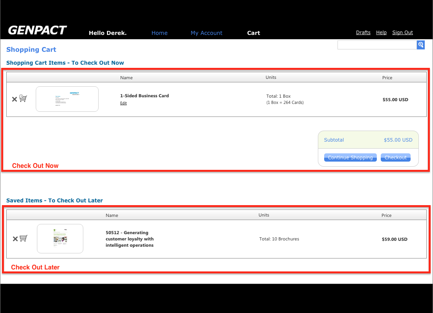This screenshot has height=313, width=433.
Task: Click the 1-Sided Business Card product name
Action: pos(144,96)
